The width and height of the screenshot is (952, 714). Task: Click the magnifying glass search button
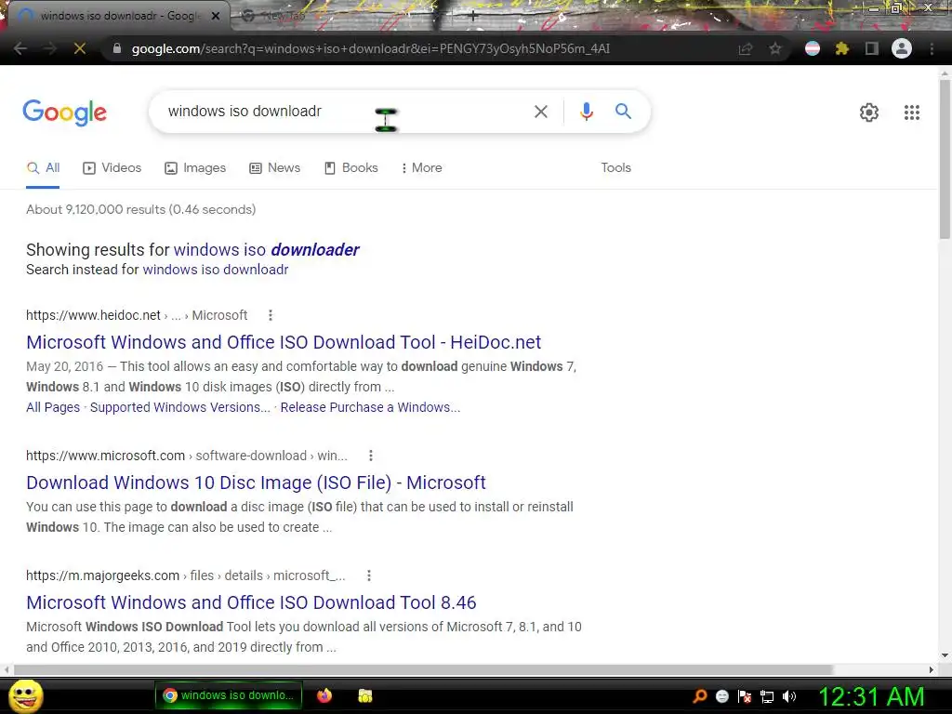pos(623,112)
